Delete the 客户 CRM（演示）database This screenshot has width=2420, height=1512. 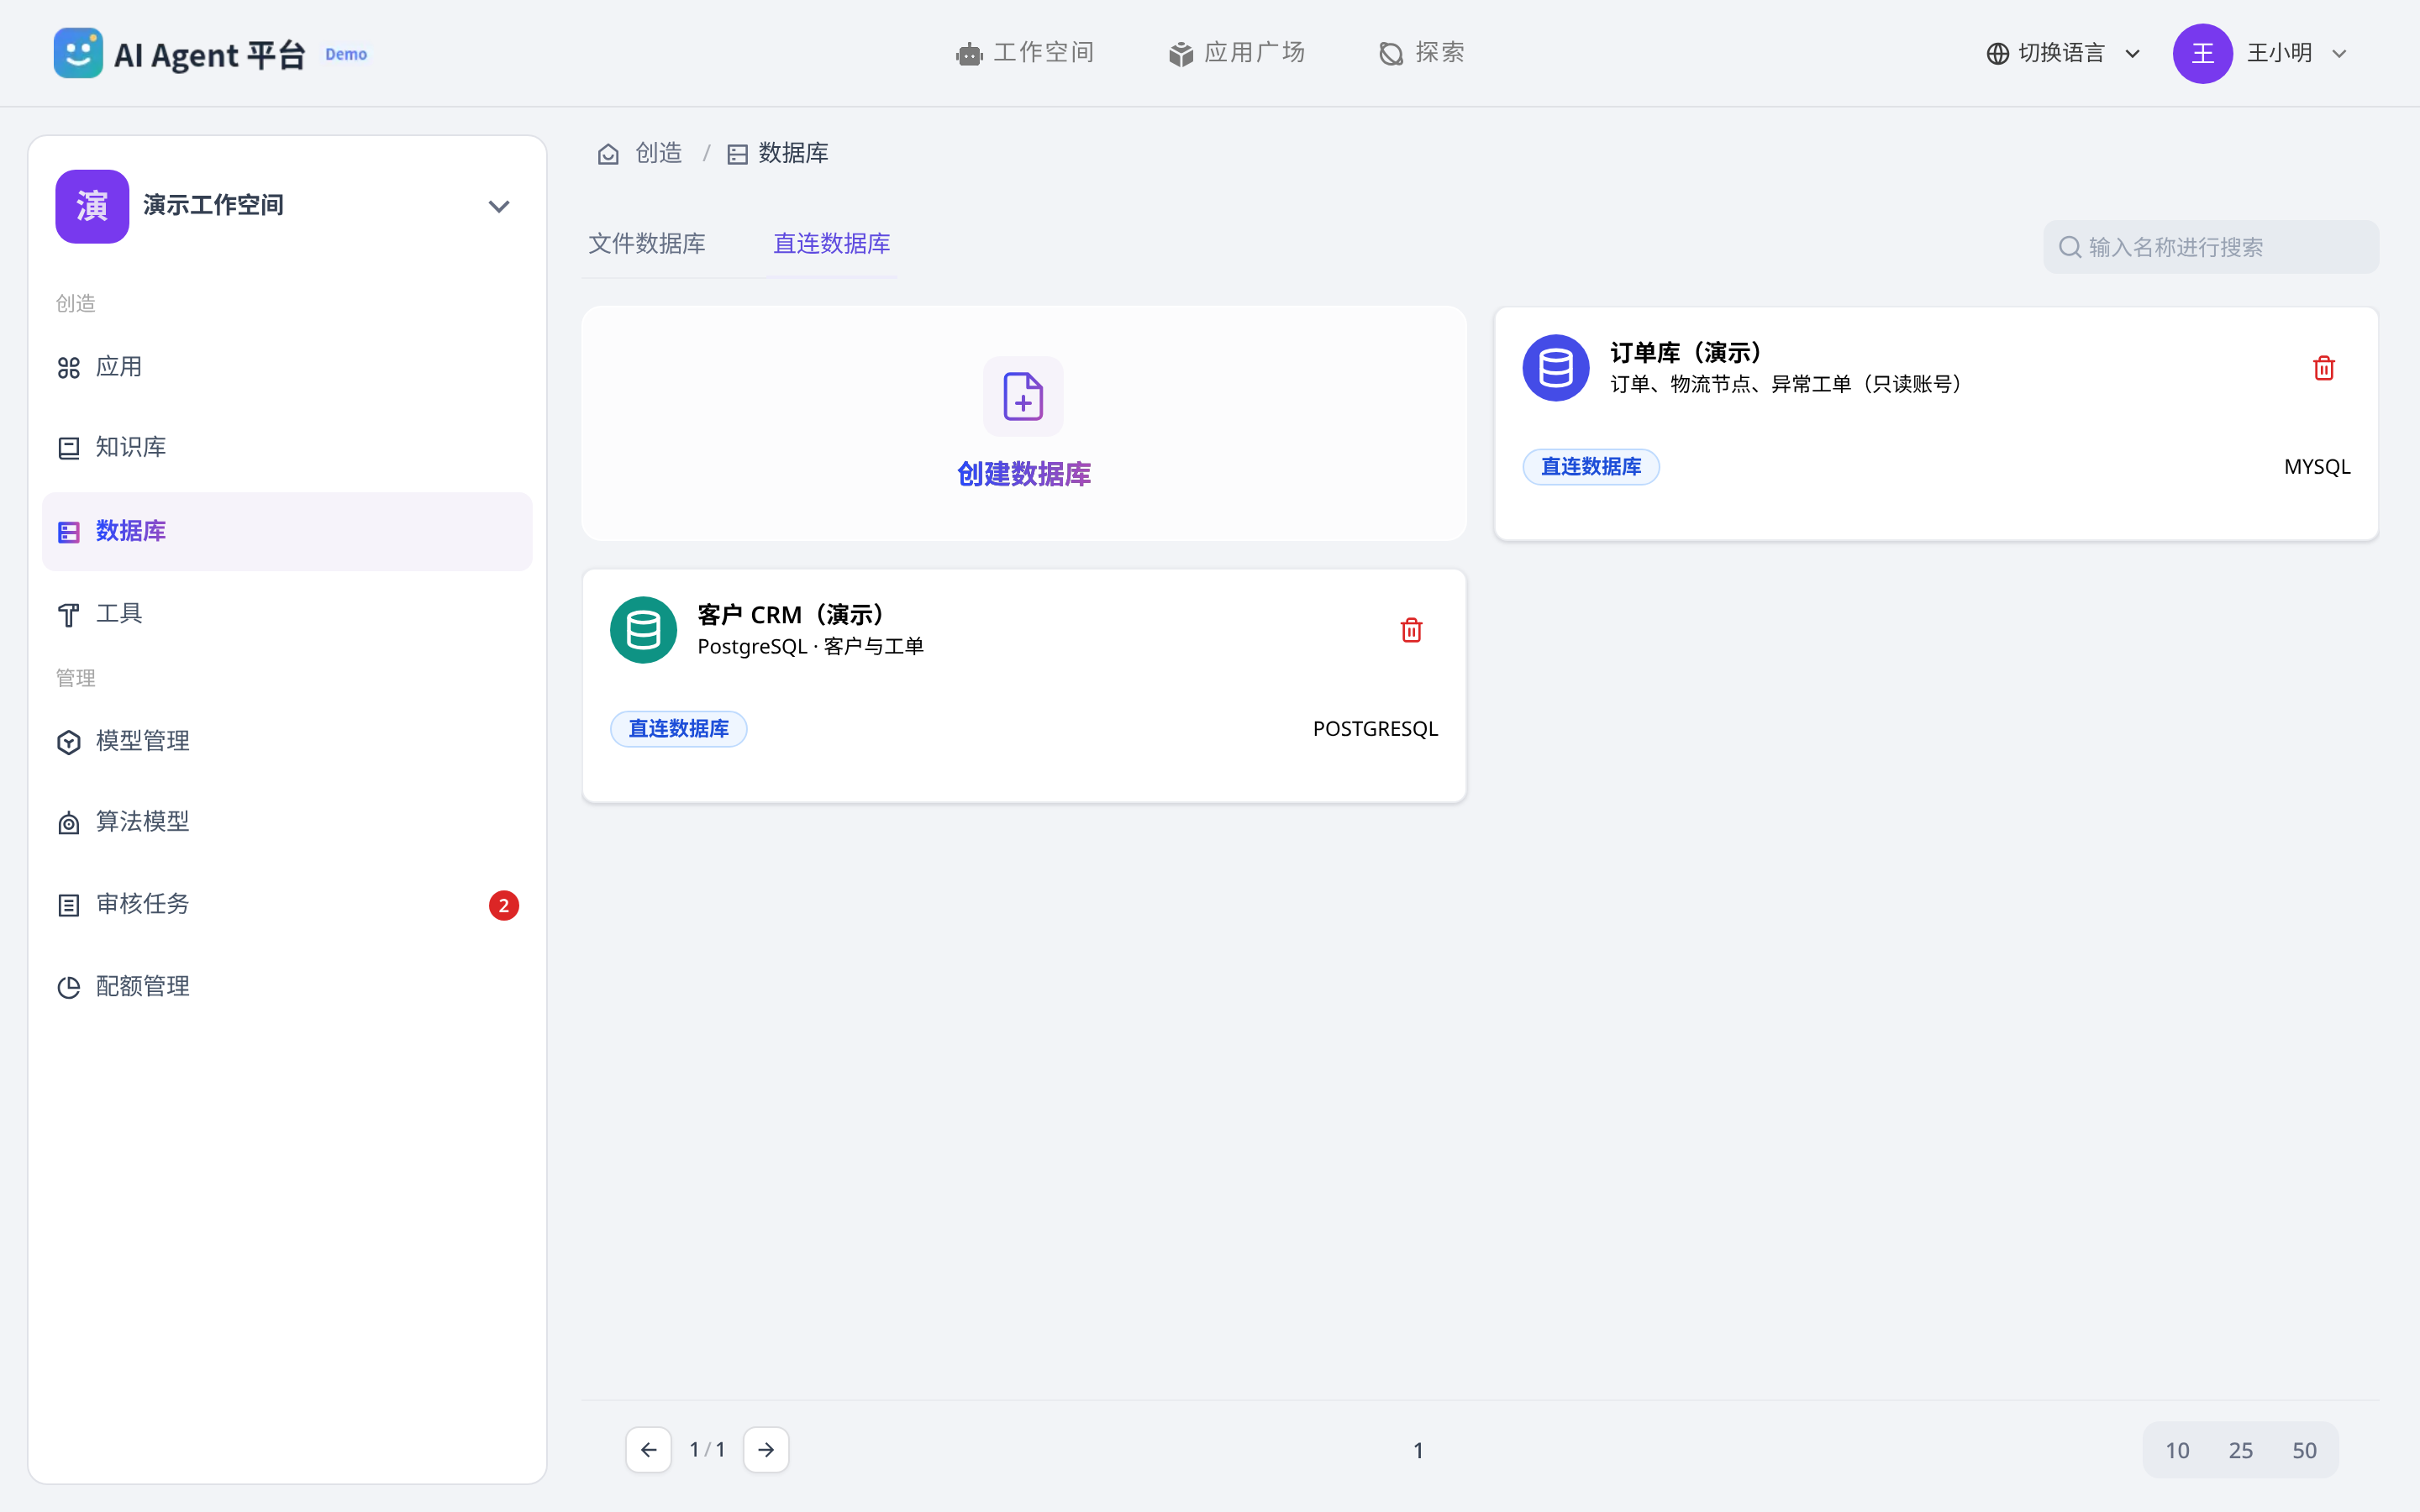[1411, 630]
